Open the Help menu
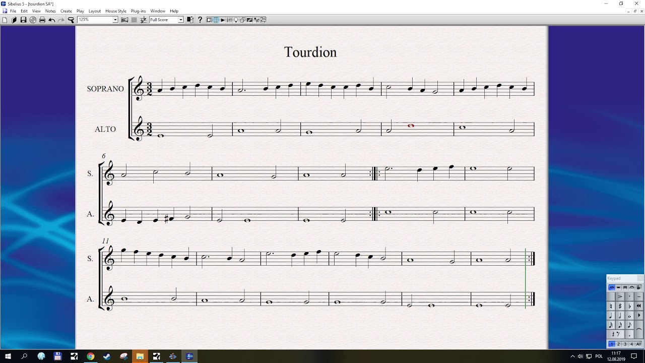 [x=174, y=11]
